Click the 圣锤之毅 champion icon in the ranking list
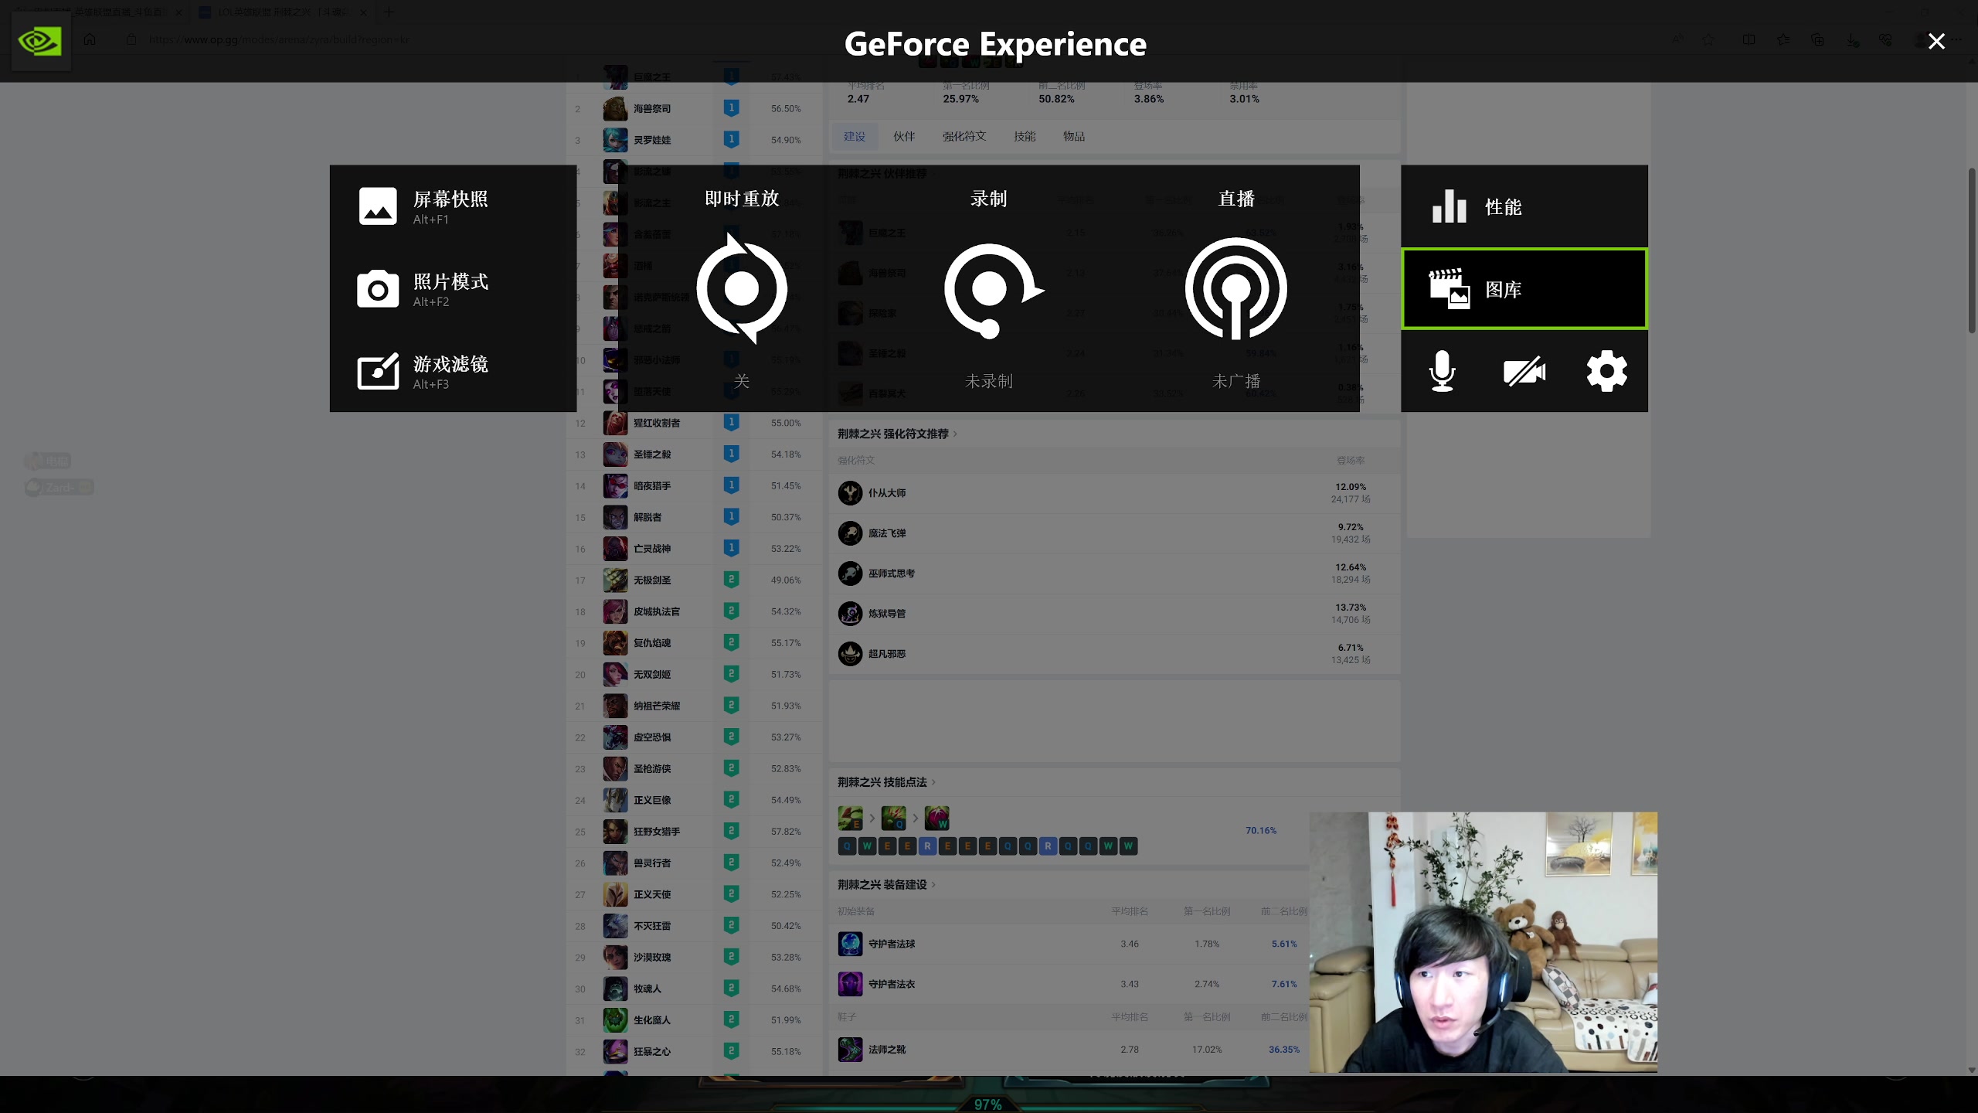1978x1113 pixels. point(615,454)
